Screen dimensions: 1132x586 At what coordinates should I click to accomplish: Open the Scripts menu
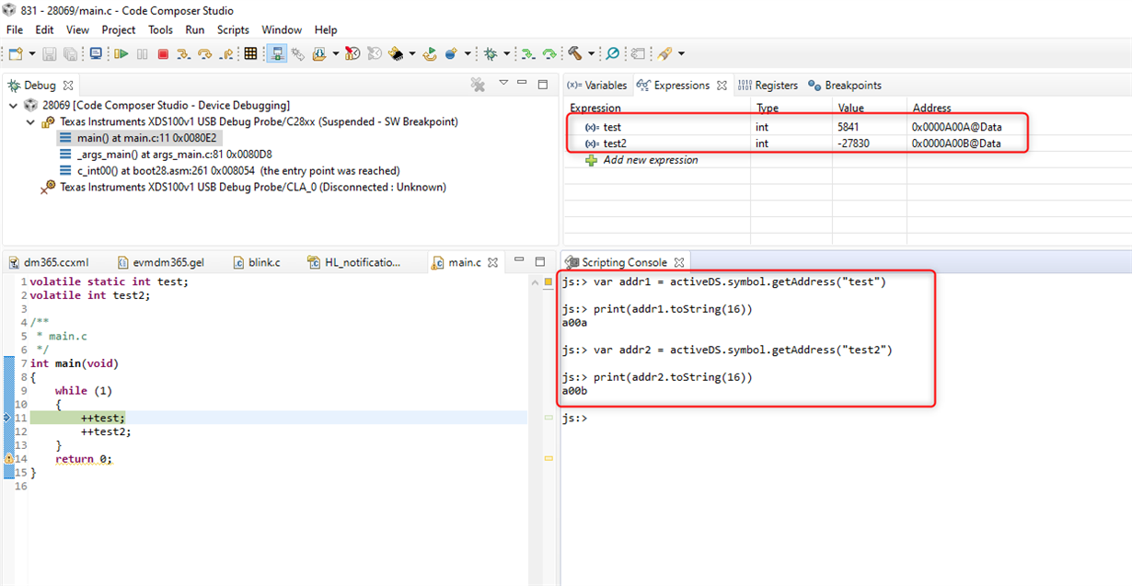click(x=233, y=29)
